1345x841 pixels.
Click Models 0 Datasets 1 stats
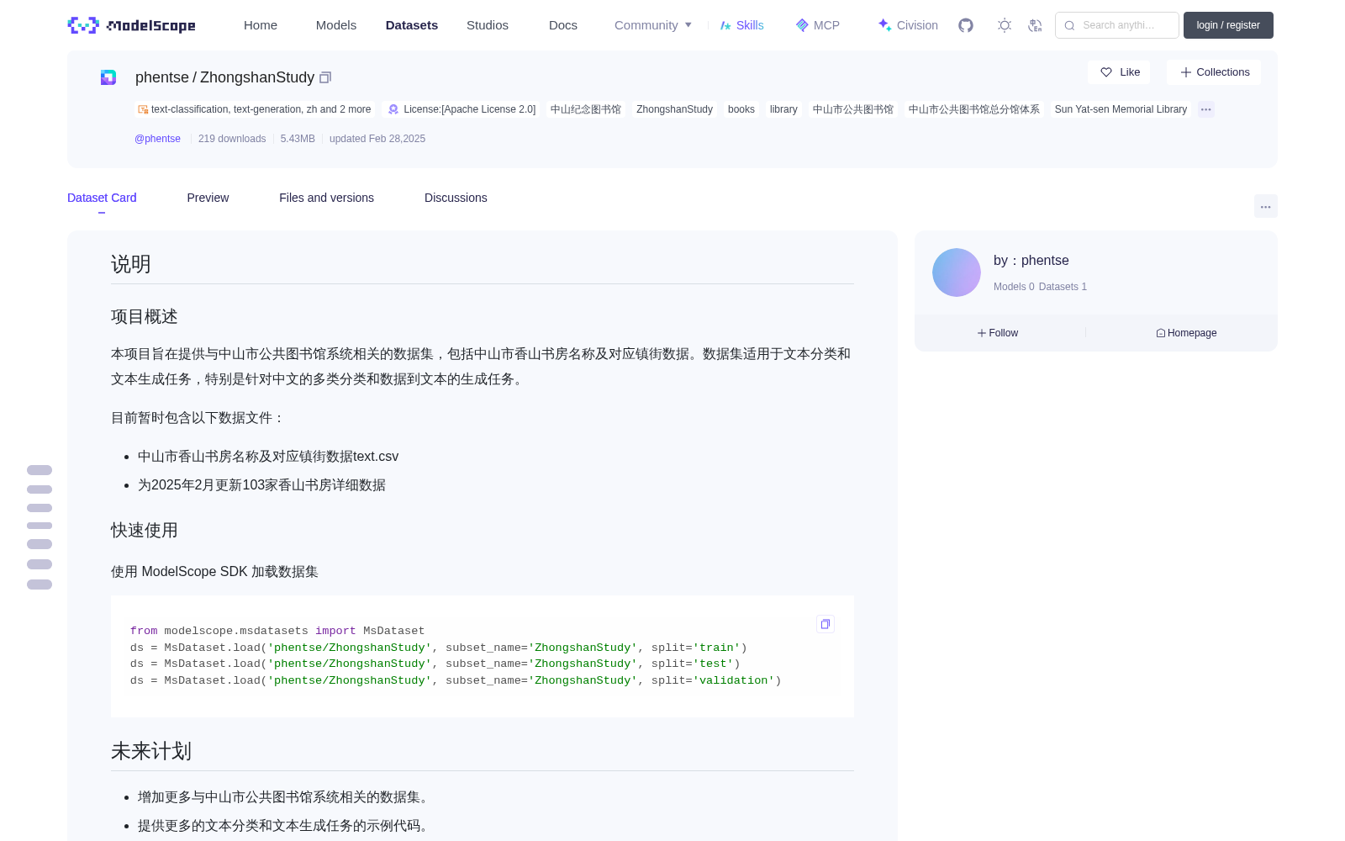[x=1040, y=287]
